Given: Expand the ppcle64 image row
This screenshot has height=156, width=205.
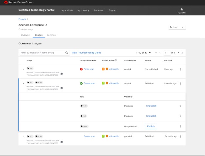Looking at the screenshot, I should coord(24,137).
